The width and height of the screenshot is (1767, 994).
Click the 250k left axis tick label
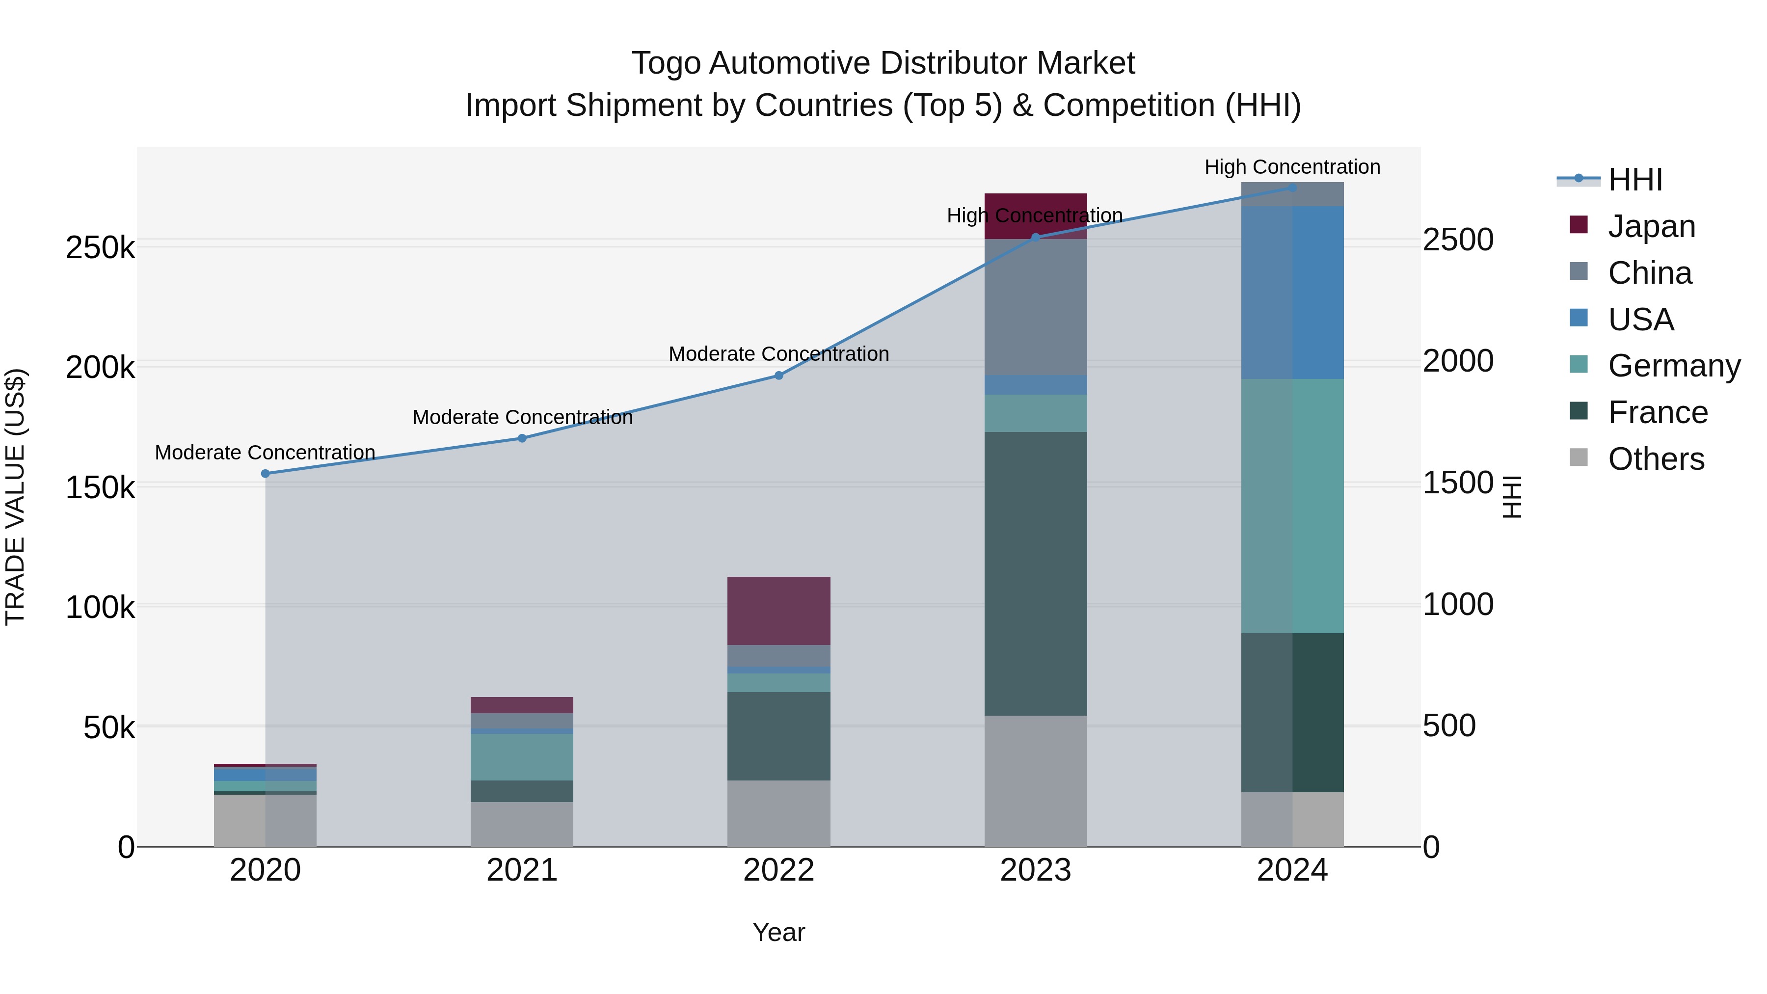(100, 248)
